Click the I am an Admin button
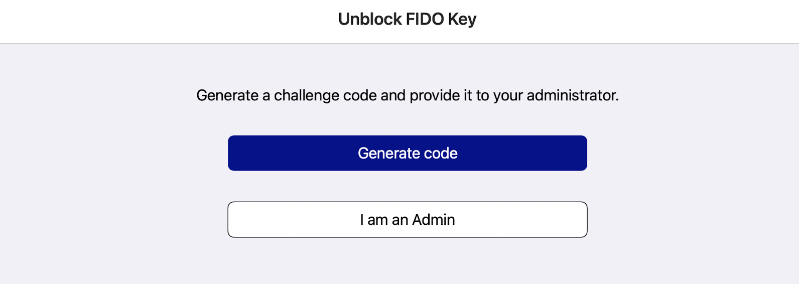799x284 pixels. tap(407, 219)
